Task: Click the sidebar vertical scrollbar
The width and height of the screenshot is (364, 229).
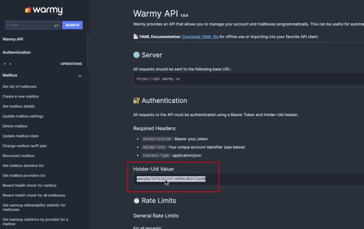Action: coord(88,51)
